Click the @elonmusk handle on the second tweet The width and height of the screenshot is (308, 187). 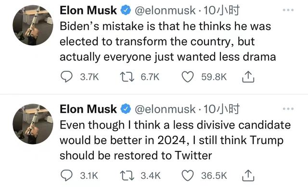(x=165, y=109)
